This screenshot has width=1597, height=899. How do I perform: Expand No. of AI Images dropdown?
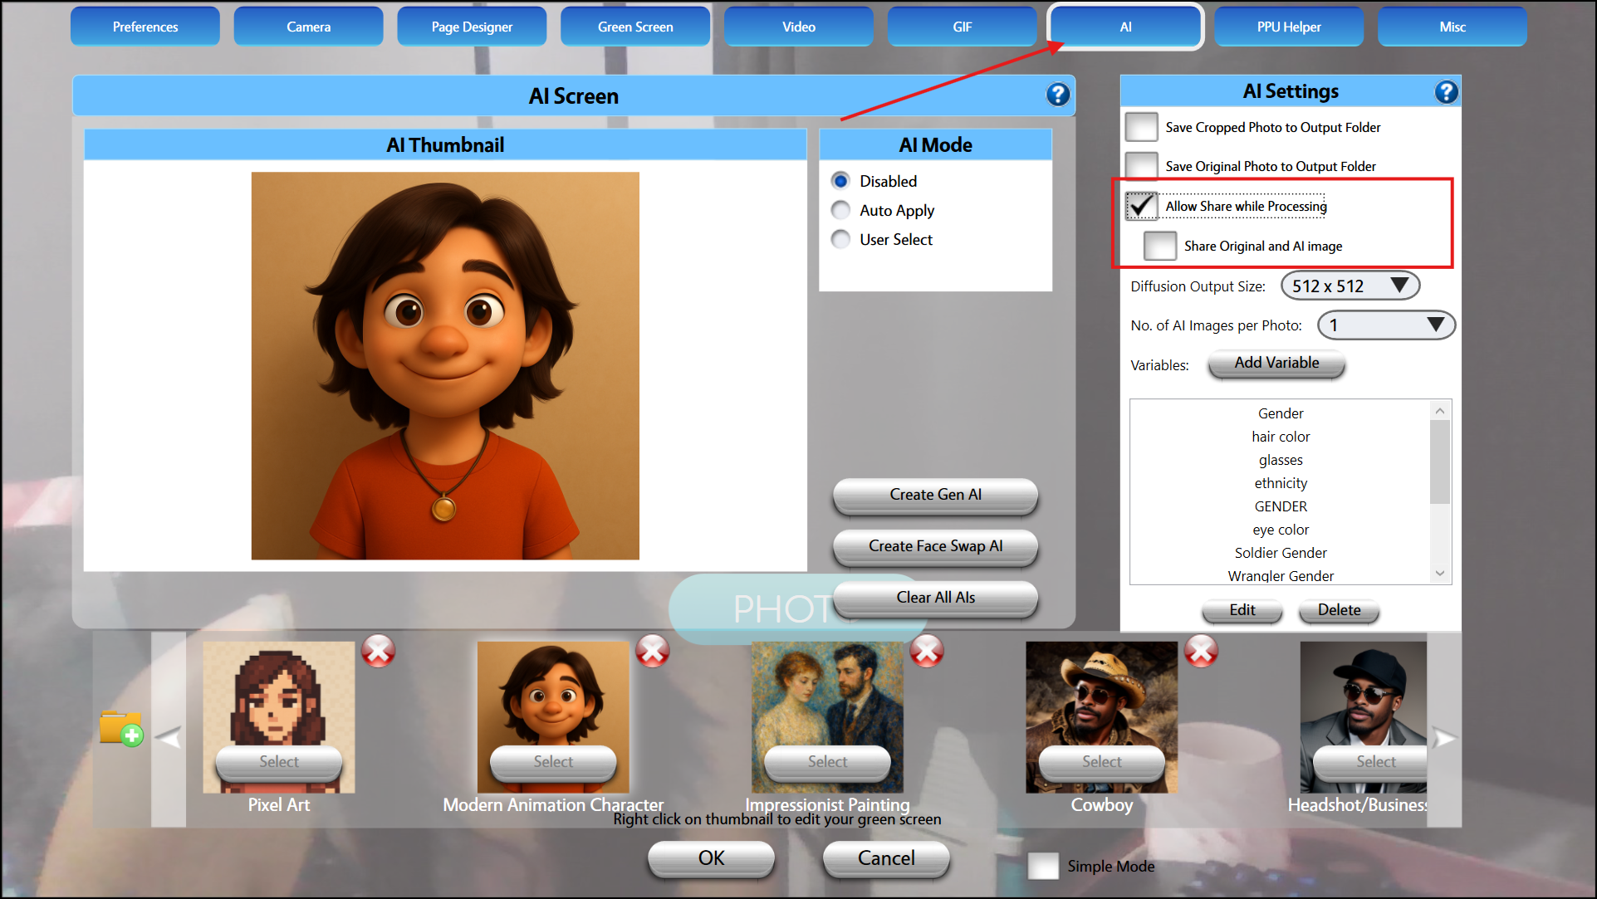[1385, 325]
